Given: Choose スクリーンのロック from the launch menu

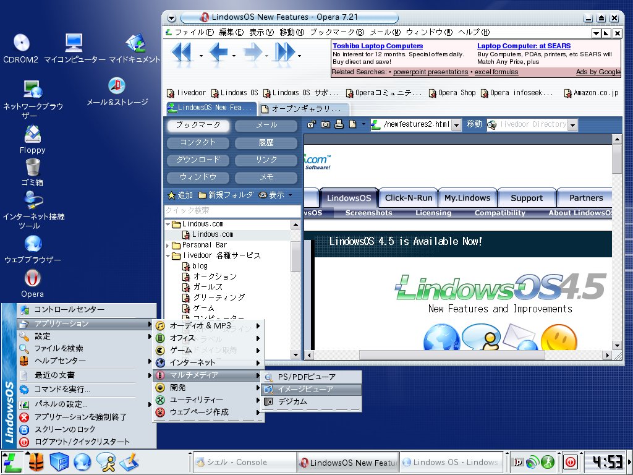Looking at the screenshot, I should tap(87, 429).
